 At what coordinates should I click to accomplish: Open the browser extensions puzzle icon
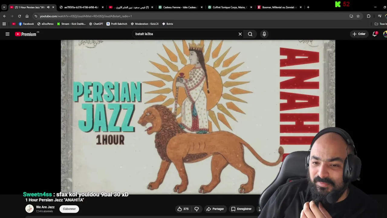(369, 16)
